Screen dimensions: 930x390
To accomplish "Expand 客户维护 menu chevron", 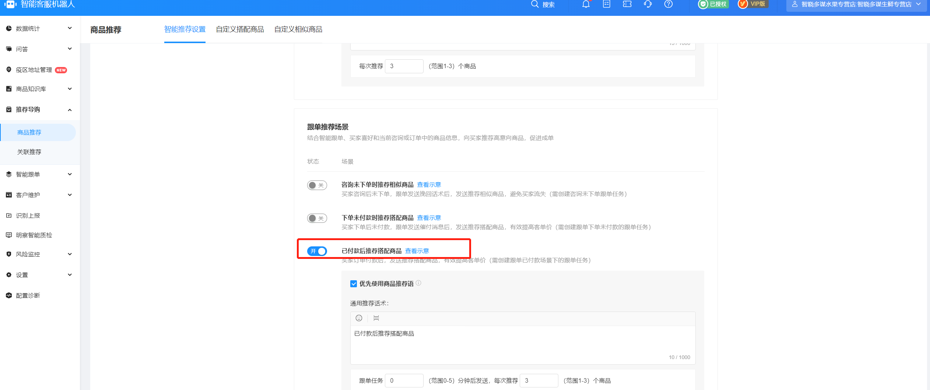I will [x=70, y=195].
